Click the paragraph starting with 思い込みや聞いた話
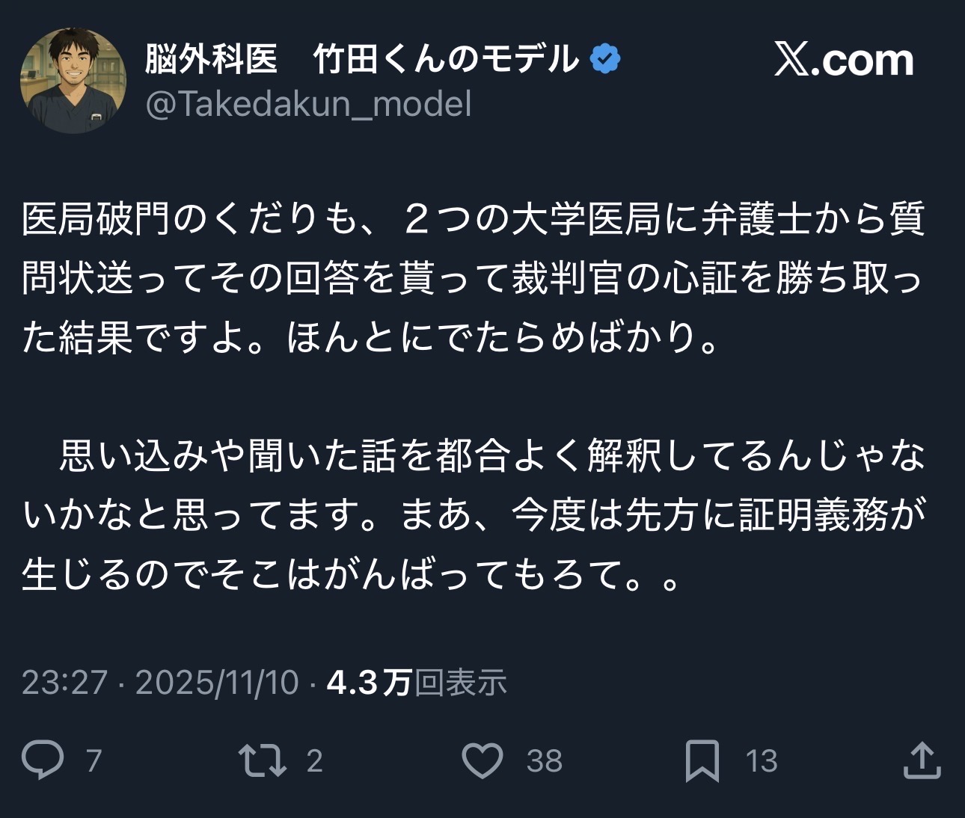Screen dimensions: 965x818 473,516
